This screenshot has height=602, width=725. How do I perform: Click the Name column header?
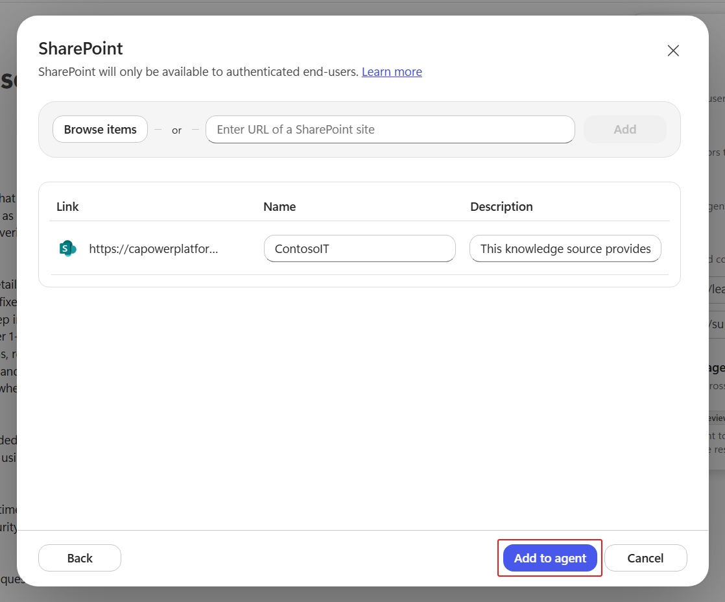pos(279,207)
